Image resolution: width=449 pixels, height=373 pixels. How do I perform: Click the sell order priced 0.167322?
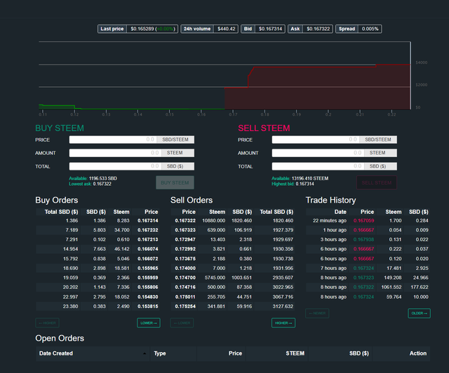[233, 221]
